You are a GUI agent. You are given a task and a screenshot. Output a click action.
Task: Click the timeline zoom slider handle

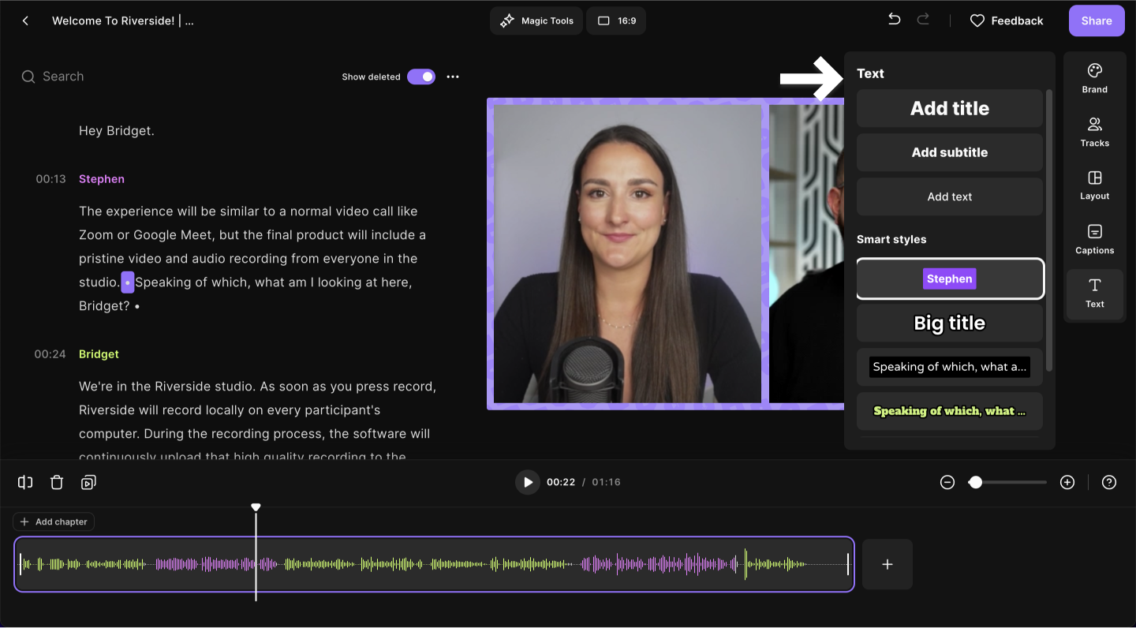pyautogui.click(x=976, y=482)
